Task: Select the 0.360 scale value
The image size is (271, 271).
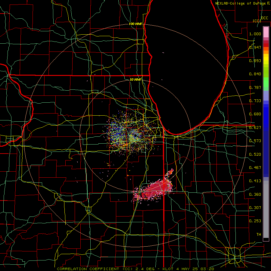Action: (x=255, y=195)
